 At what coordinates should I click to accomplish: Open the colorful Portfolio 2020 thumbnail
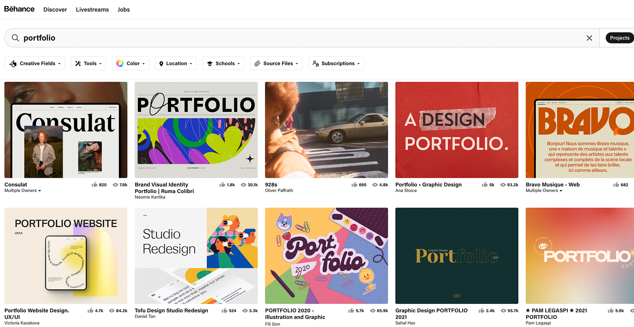tap(327, 256)
